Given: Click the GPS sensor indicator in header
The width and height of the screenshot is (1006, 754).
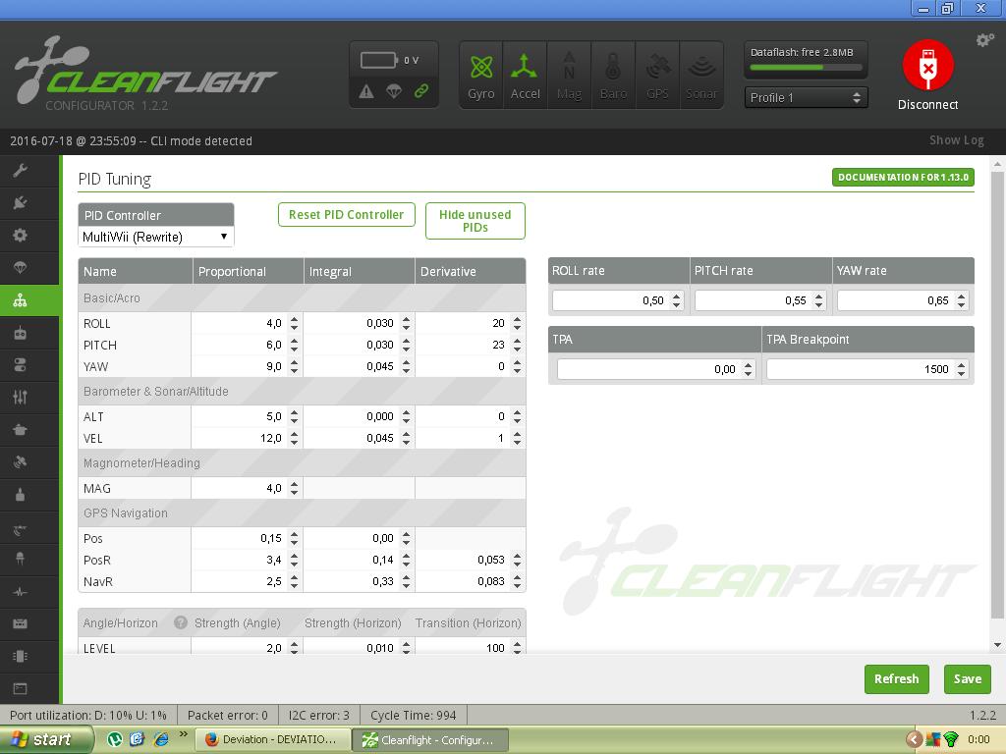Looking at the screenshot, I should [657, 75].
